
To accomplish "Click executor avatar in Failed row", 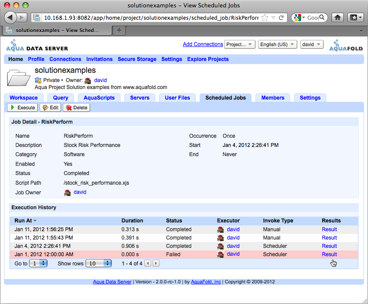I will 220,254.
